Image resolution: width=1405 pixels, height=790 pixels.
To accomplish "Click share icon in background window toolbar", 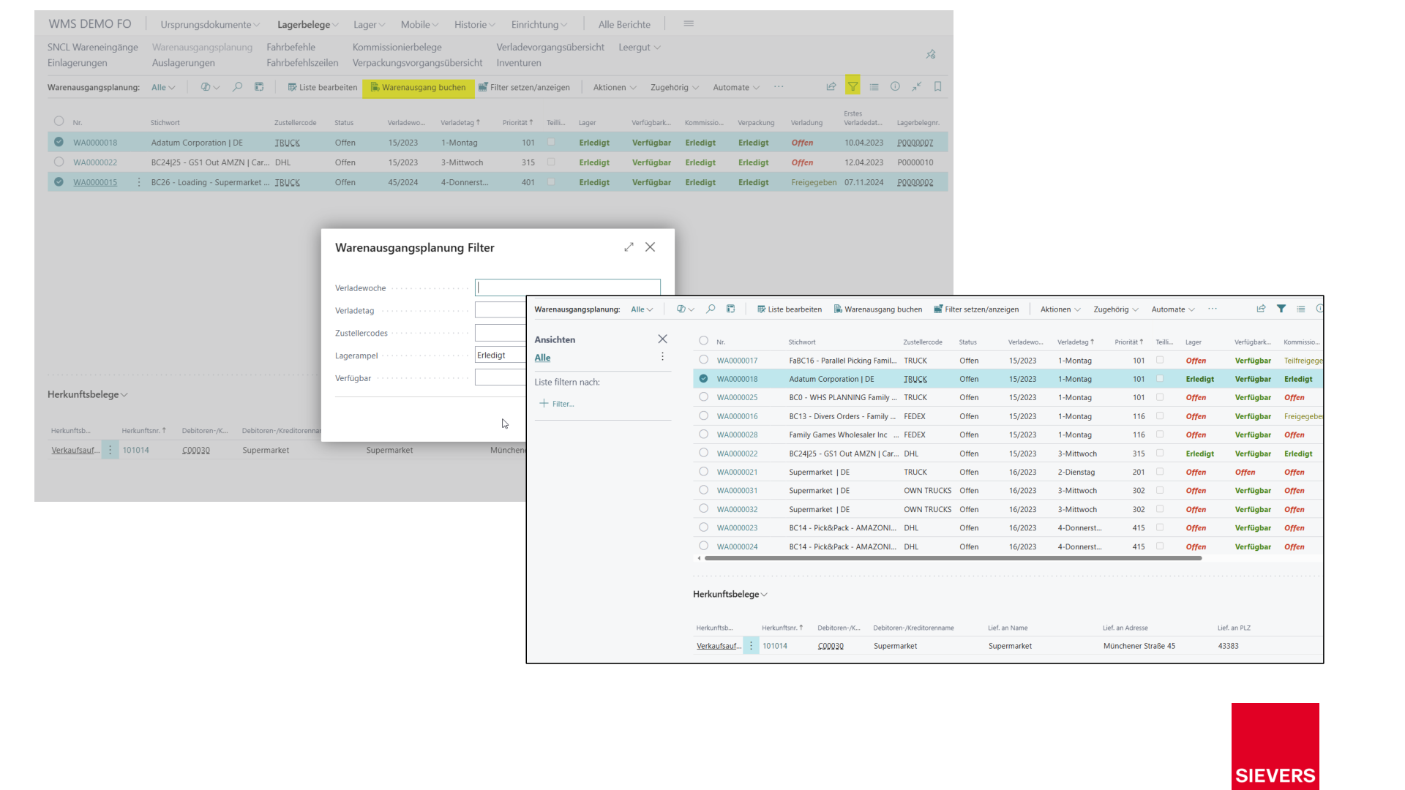I will 831,86.
